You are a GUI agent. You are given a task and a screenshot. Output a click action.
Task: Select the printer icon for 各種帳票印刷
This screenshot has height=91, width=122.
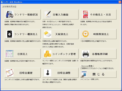pos(86,54)
